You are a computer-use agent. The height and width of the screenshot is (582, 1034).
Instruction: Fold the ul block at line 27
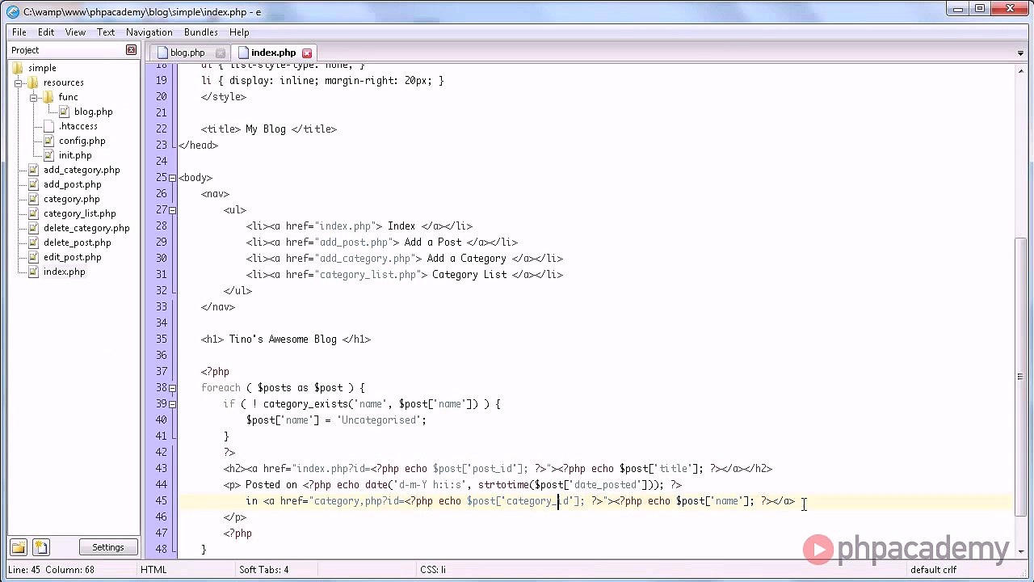click(x=172, y=210)
